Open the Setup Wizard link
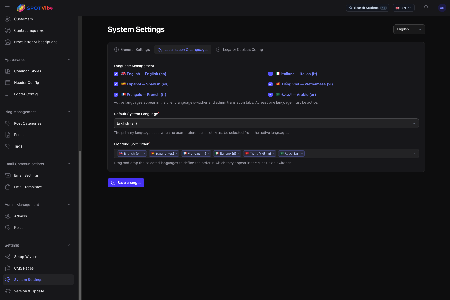 38,257
